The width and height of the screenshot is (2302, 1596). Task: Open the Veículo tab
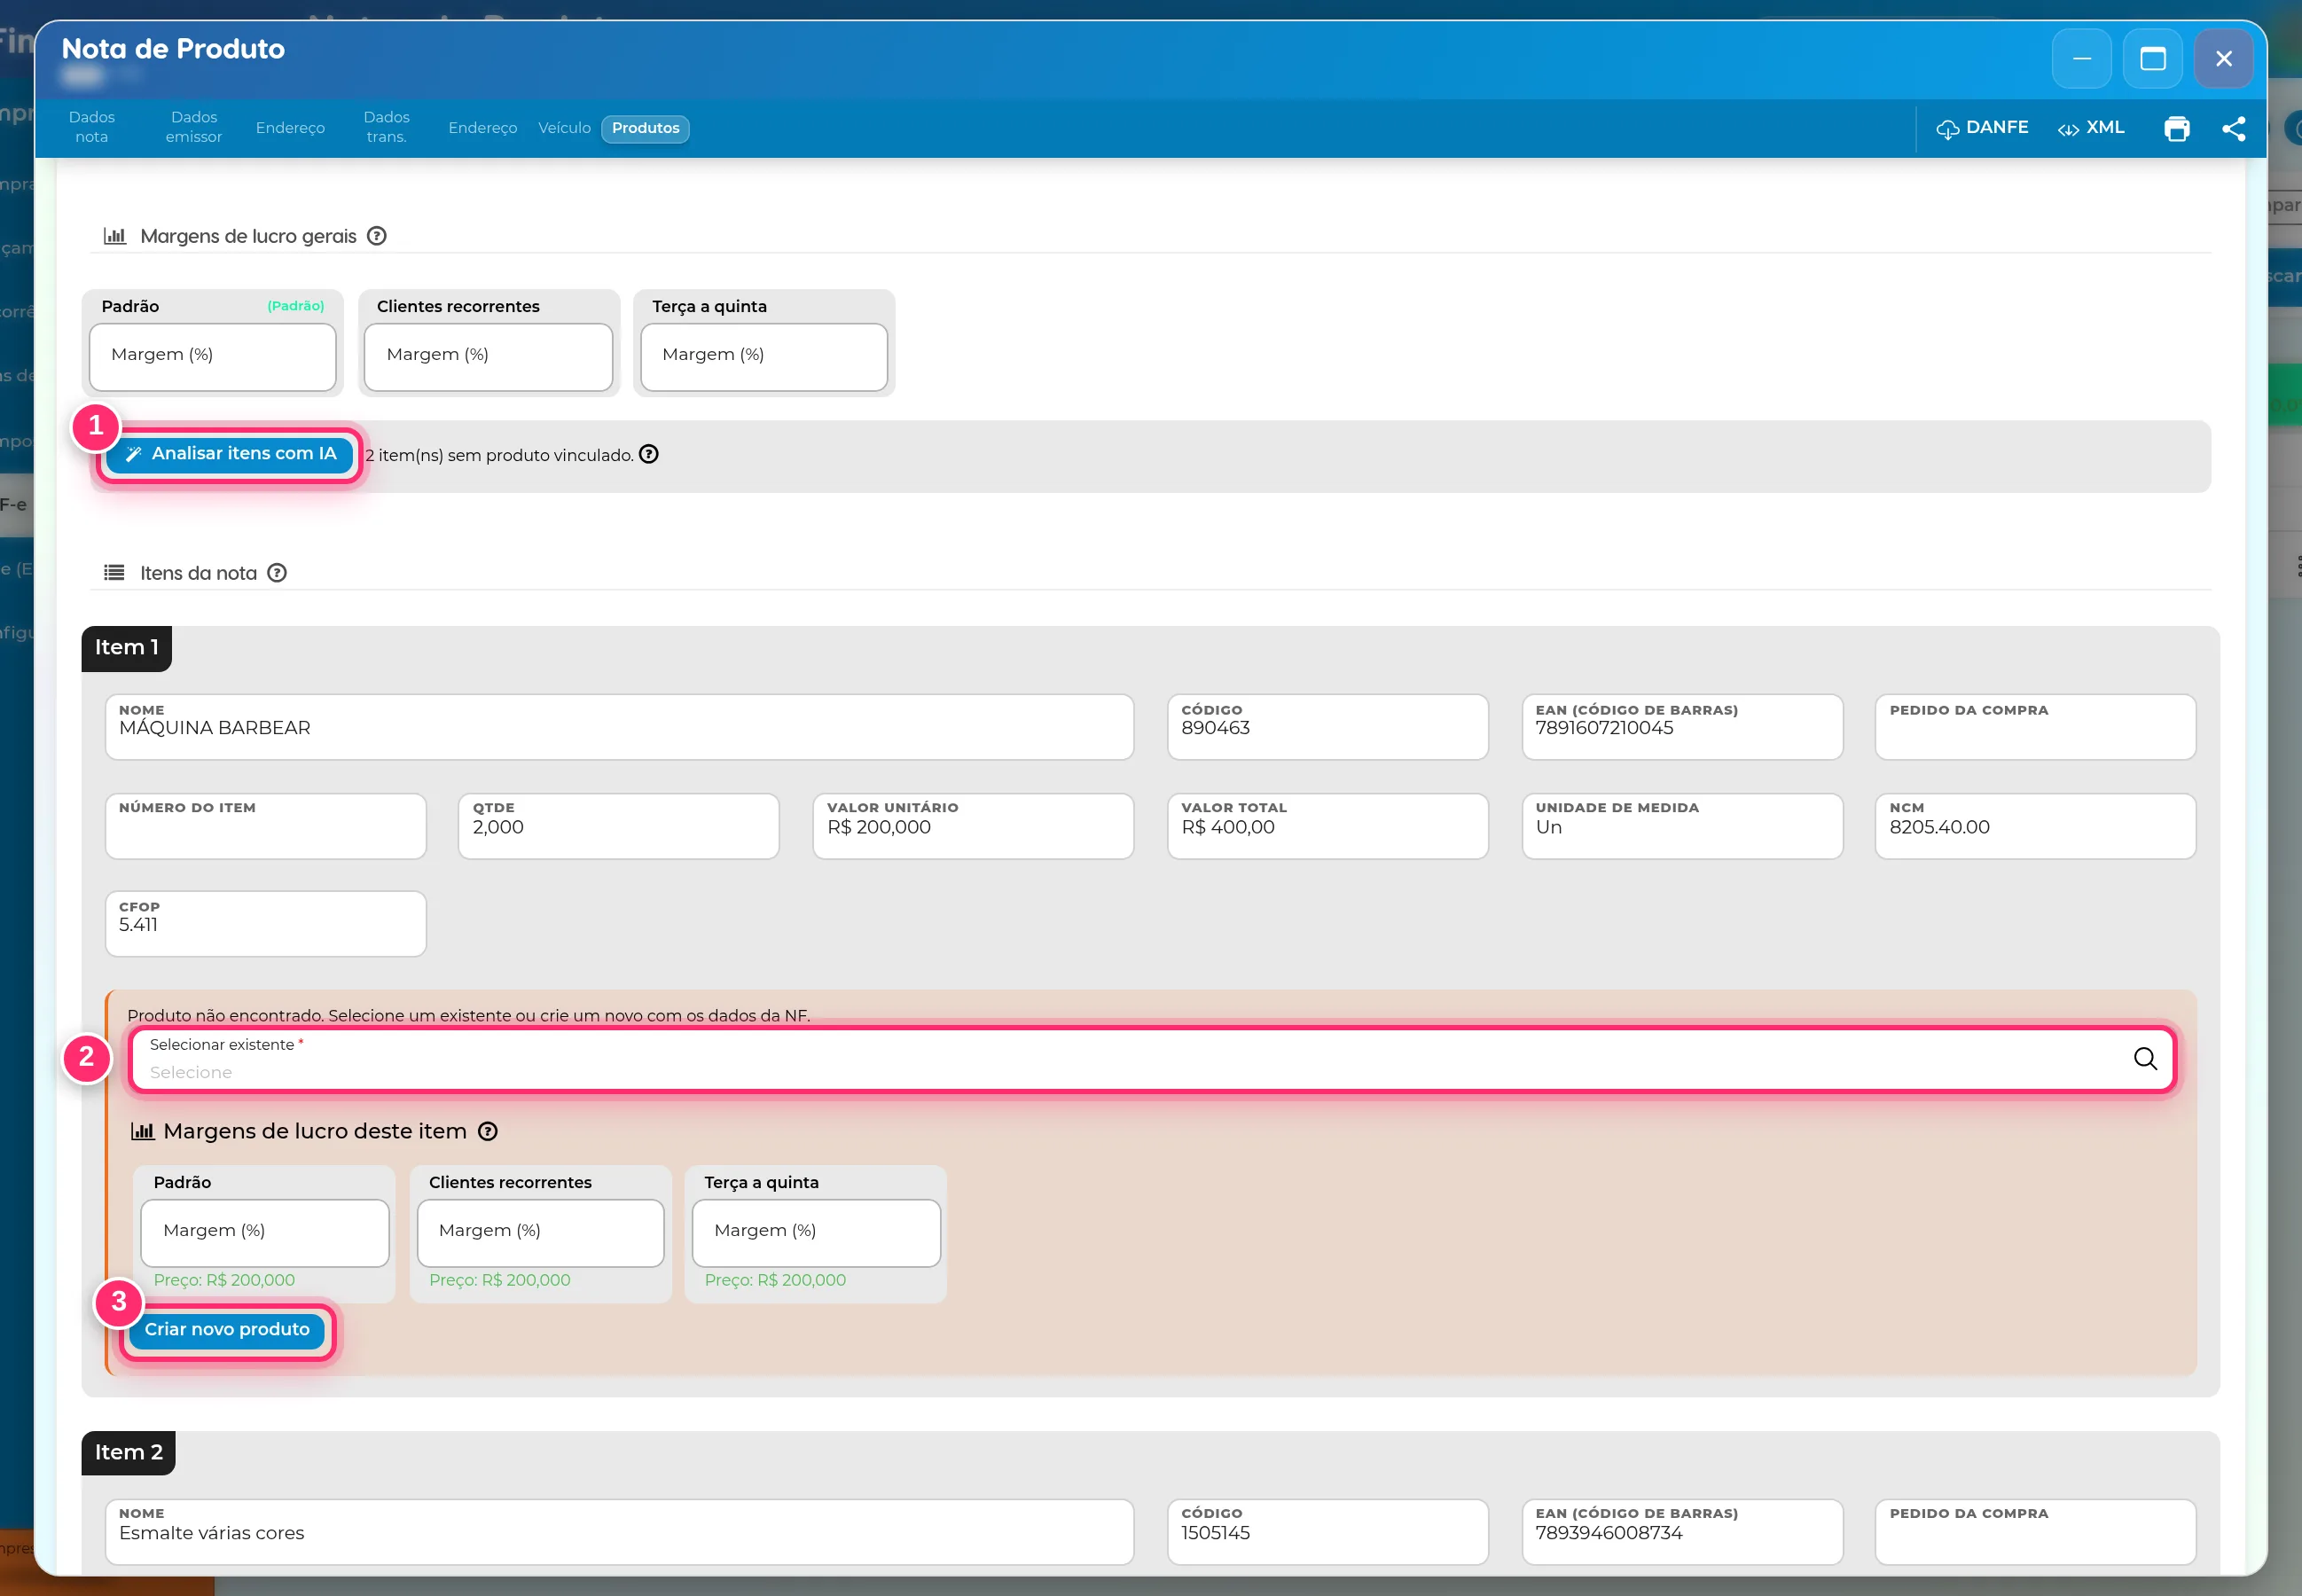[564, 128]
